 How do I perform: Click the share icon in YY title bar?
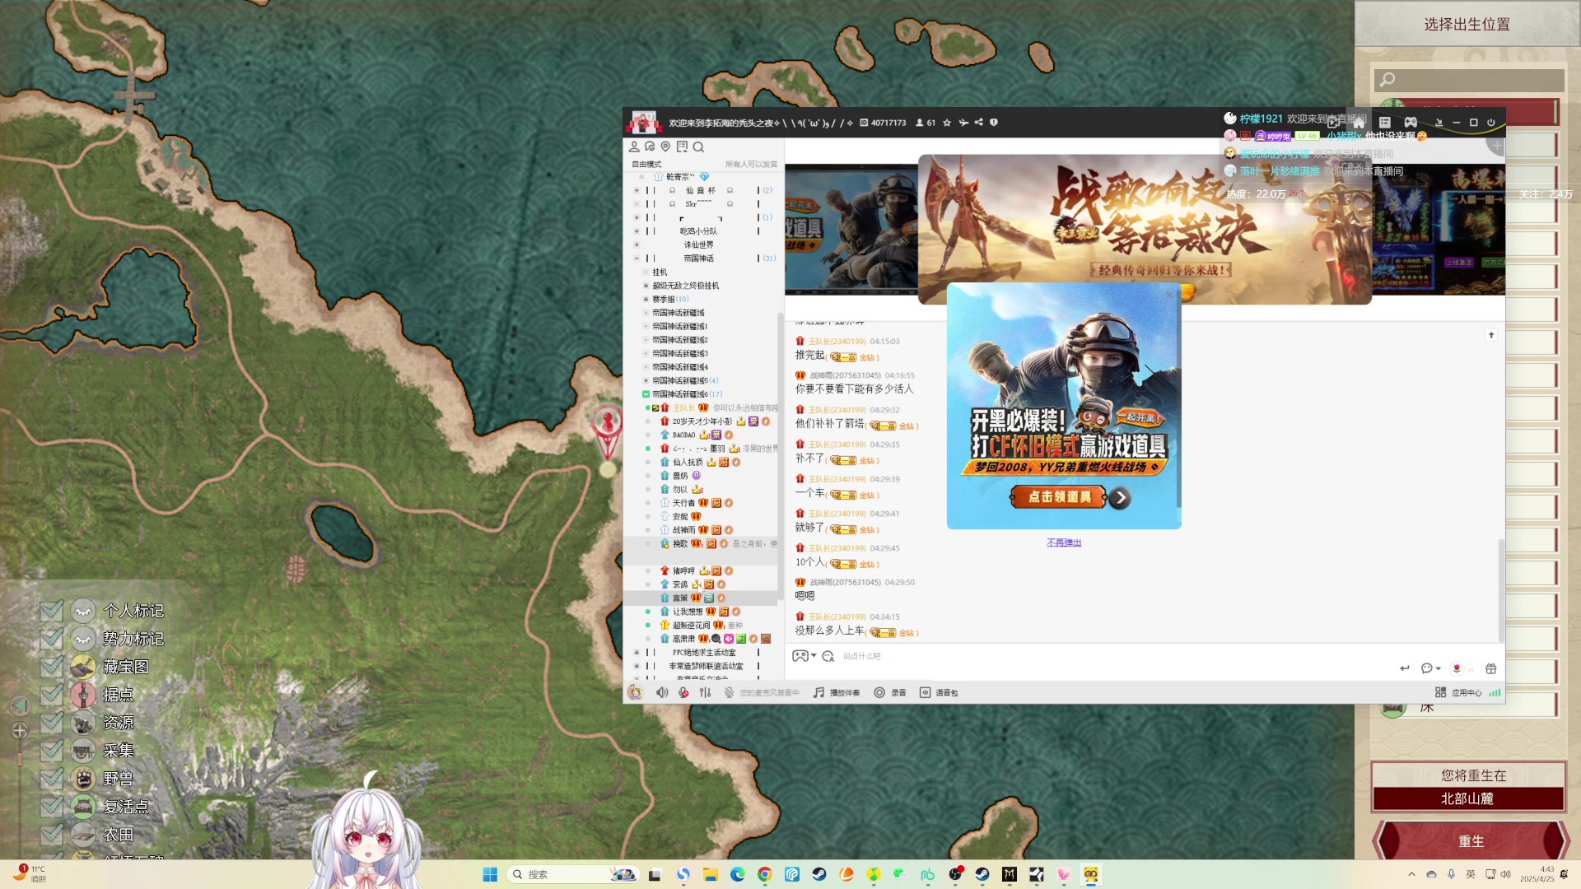coord(979,123)
